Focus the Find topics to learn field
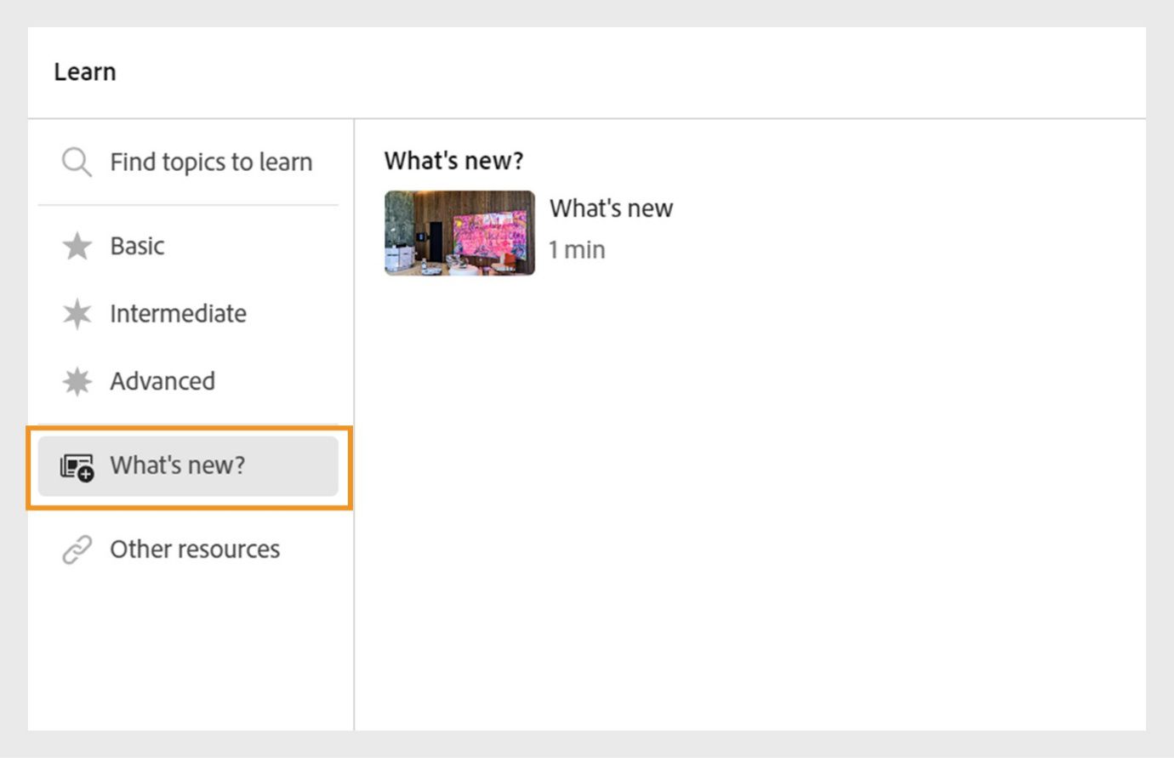1174x758 pixels. [x=188, y=162]
